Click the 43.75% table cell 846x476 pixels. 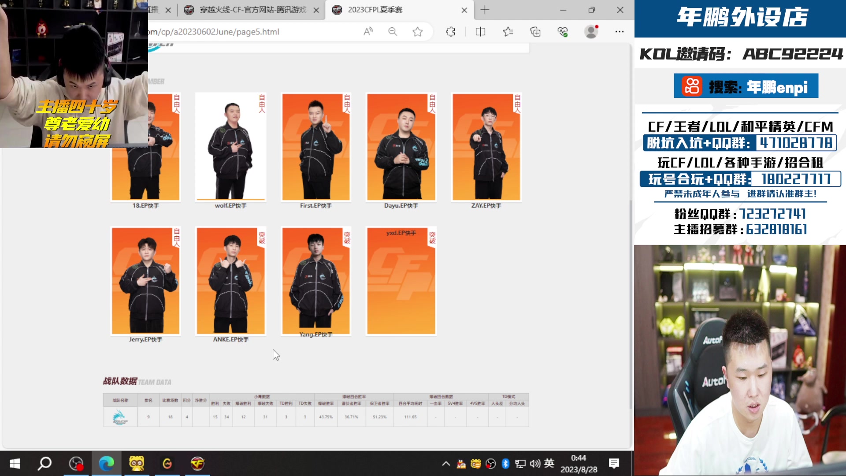pyautogui.click(x=326, y=417)
